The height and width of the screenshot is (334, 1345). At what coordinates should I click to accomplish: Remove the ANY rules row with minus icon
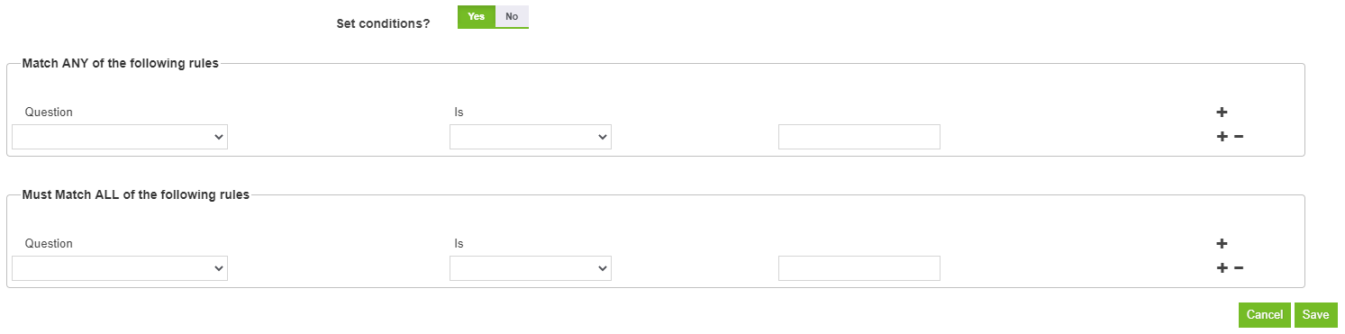(1239, 137)
